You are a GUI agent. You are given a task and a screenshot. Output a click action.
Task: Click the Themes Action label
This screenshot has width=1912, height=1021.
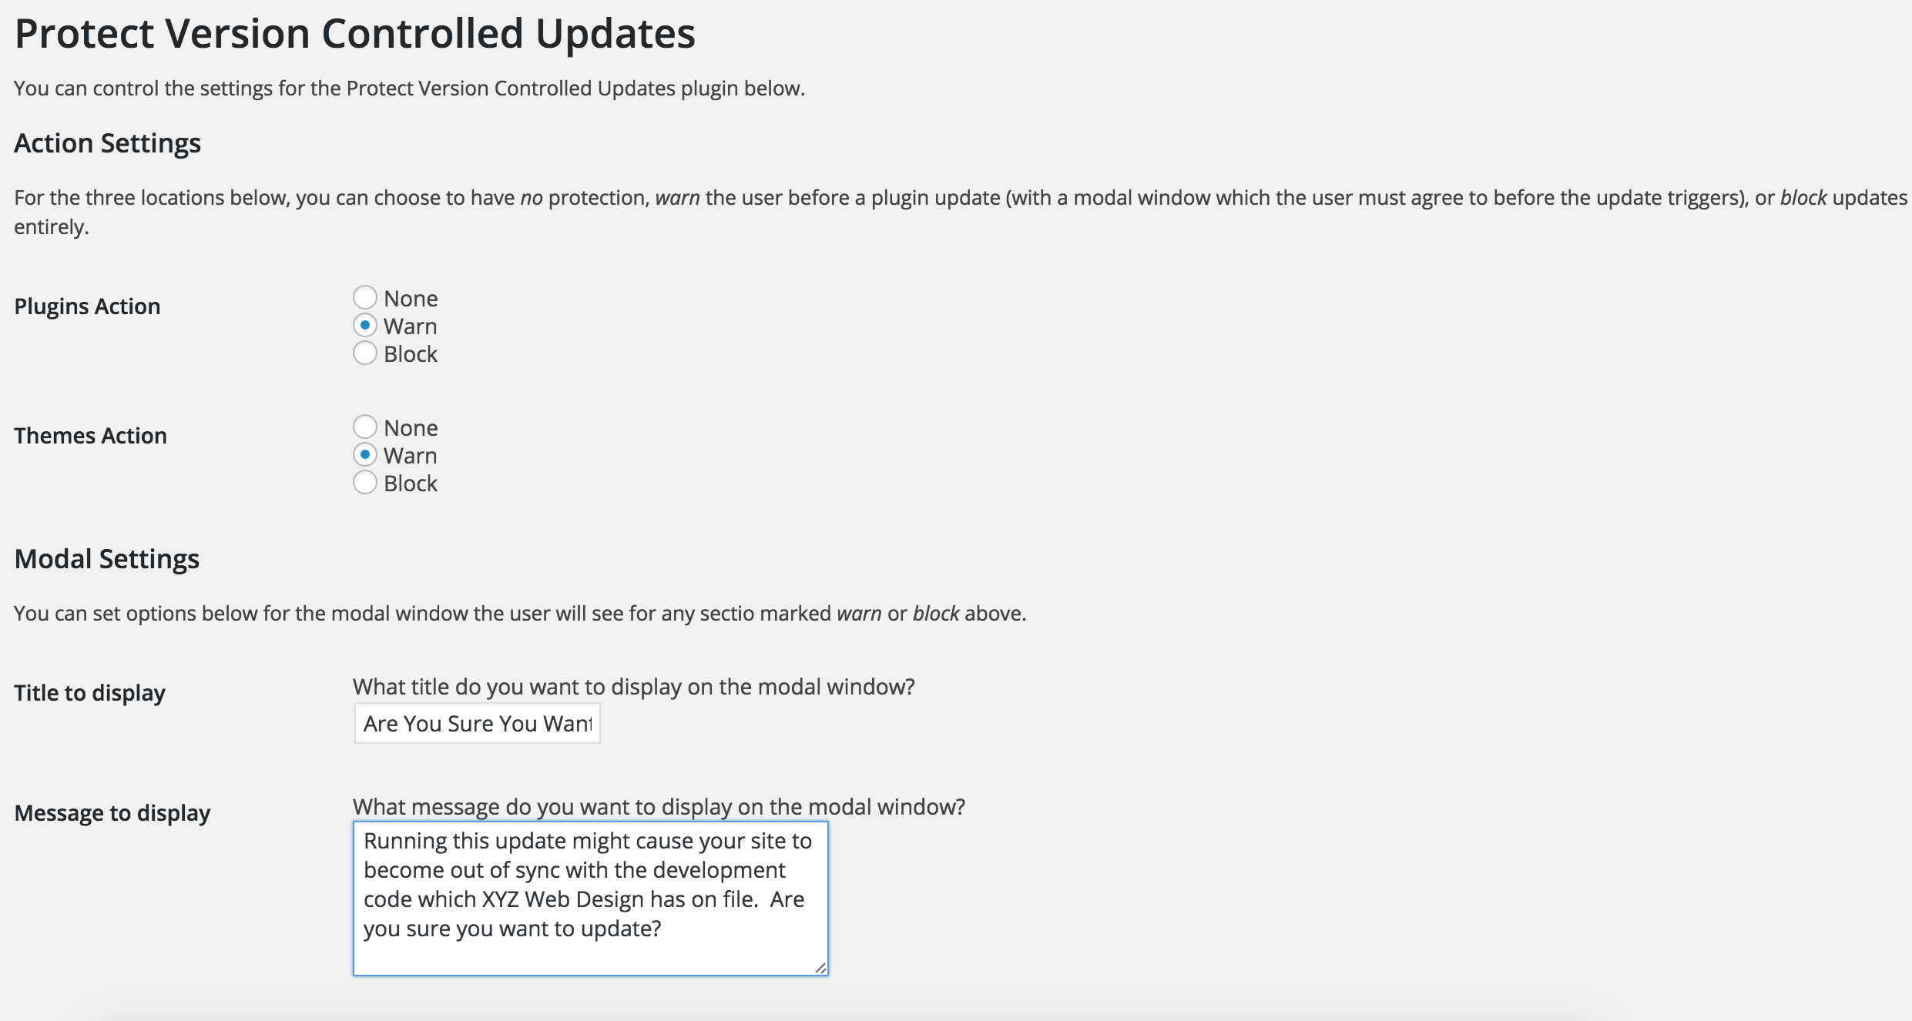point(90,436)
